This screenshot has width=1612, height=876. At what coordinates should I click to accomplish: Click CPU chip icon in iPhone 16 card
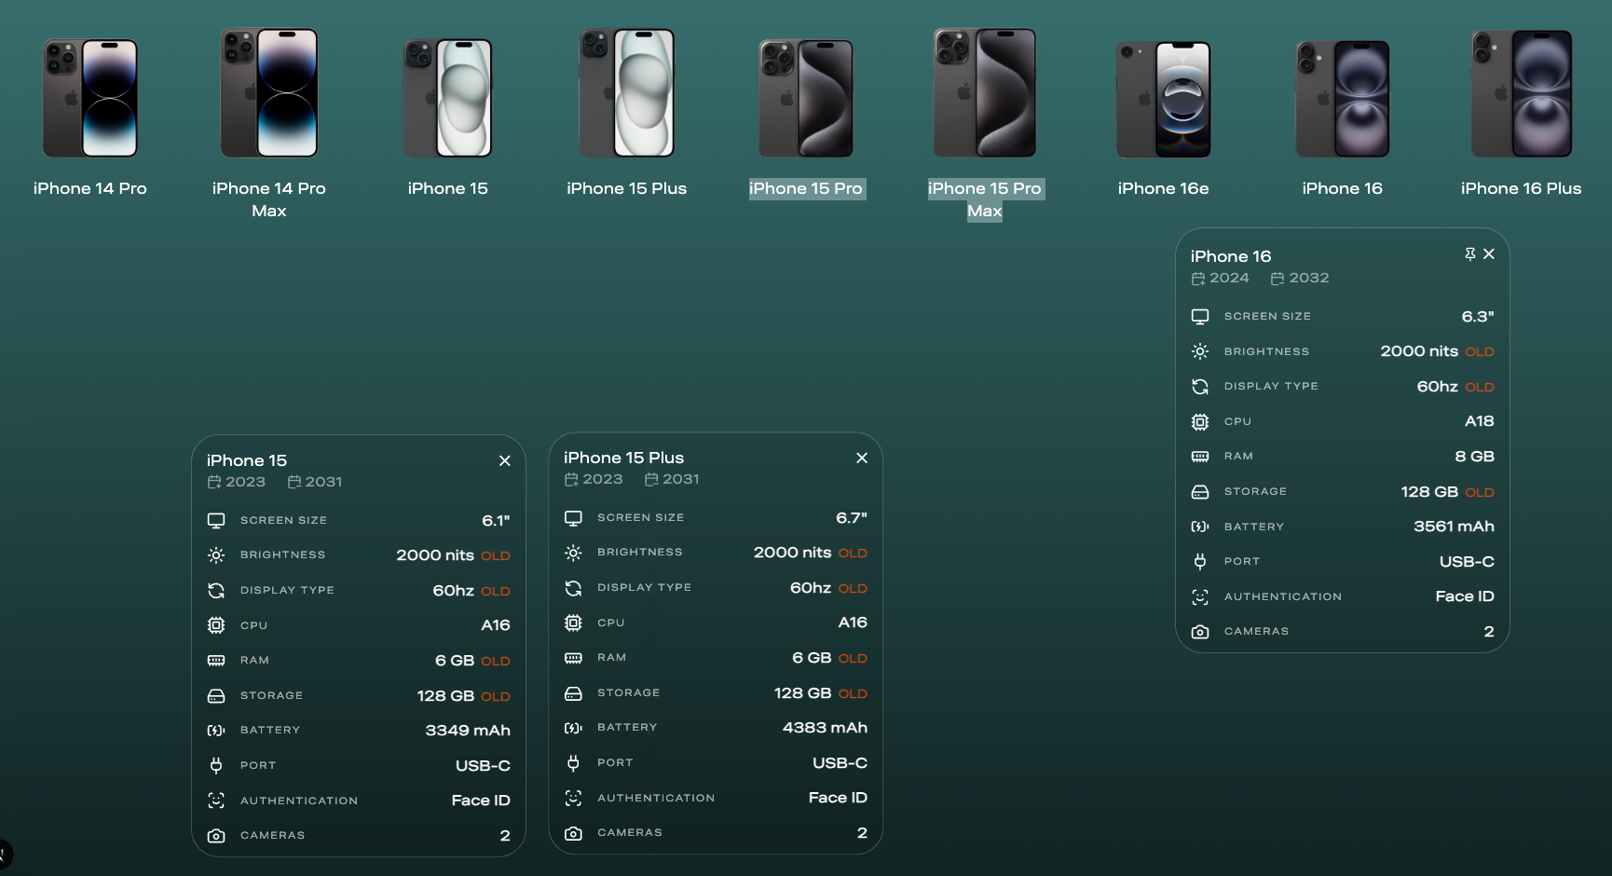1200,422
